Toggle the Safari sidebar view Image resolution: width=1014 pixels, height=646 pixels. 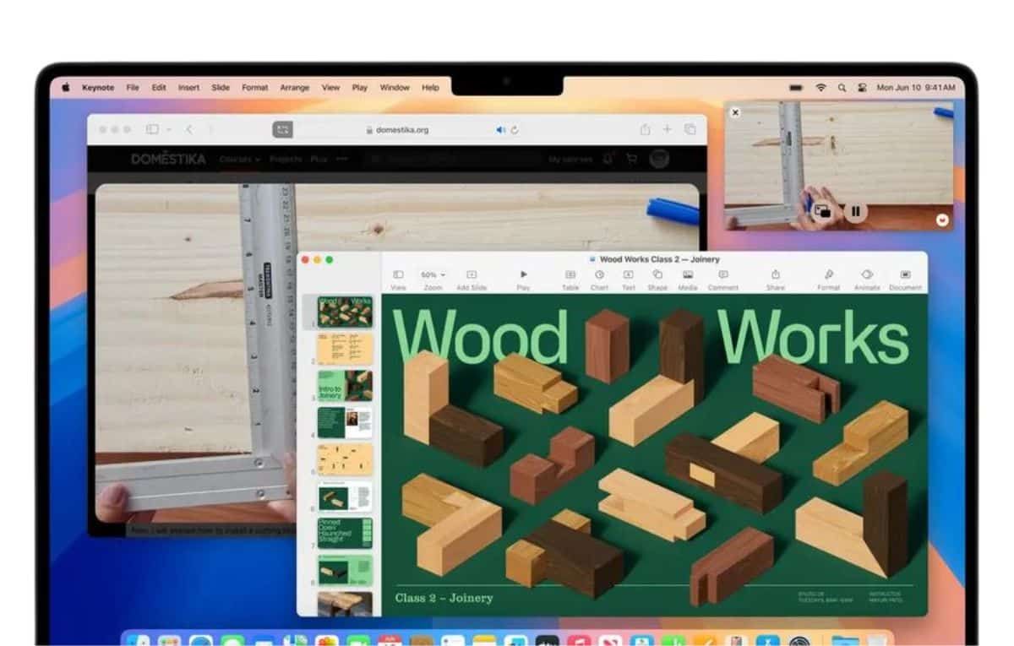pos(153,129)
